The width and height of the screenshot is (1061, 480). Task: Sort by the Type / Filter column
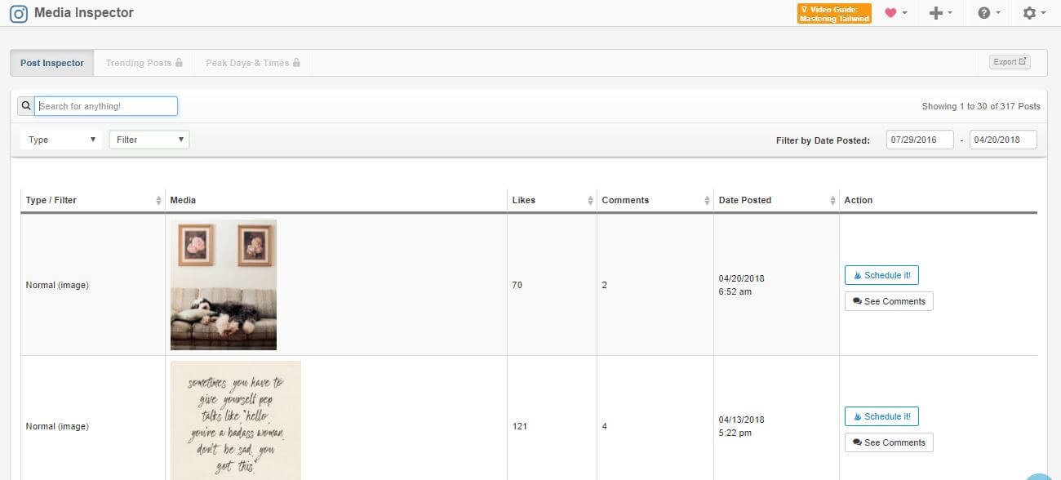coord(93,200)
